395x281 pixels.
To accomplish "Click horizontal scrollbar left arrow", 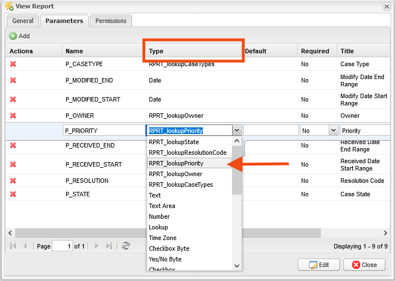I will point(10,233).
